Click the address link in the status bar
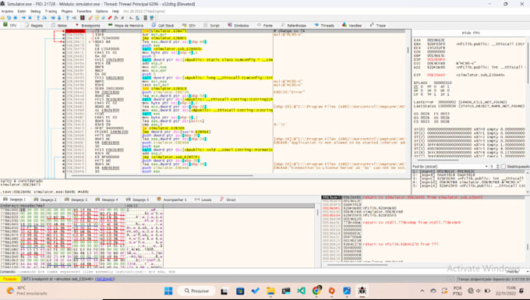The width and height of the screenshot is (530, 300). tap(104, 279)
